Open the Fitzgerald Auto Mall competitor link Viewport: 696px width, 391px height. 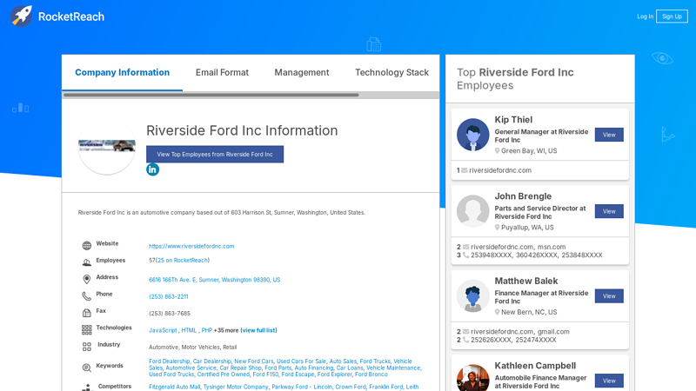(175, 387)
